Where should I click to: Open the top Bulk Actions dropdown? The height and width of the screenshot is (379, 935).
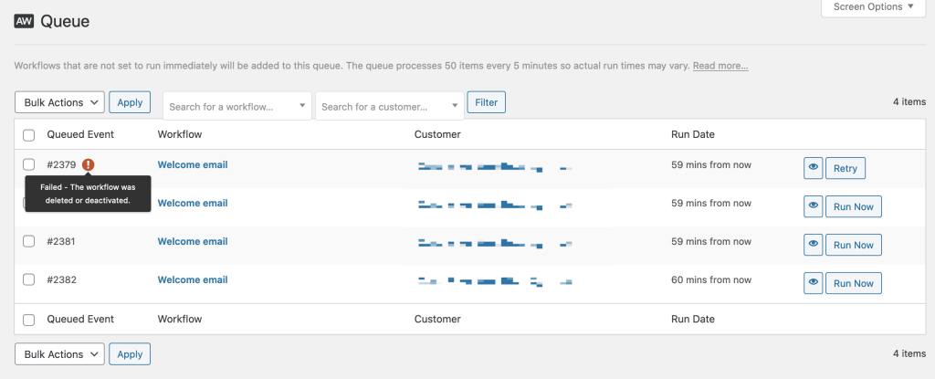pyautogui.click(x=60, y=102)
